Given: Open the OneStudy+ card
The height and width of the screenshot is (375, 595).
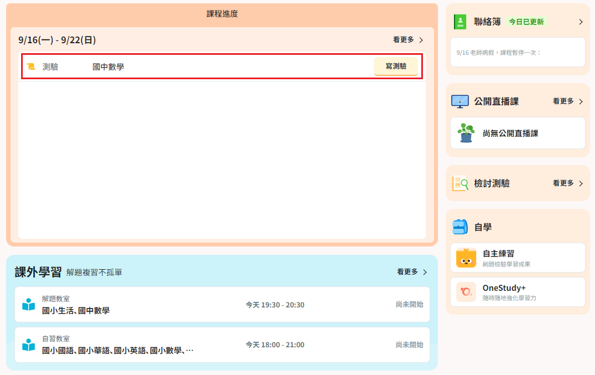Looking at the screenshot, I should (518, 292).
